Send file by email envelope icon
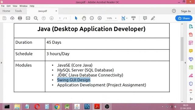The height and width of the screenshot is (110, 195). coord(28,18)
